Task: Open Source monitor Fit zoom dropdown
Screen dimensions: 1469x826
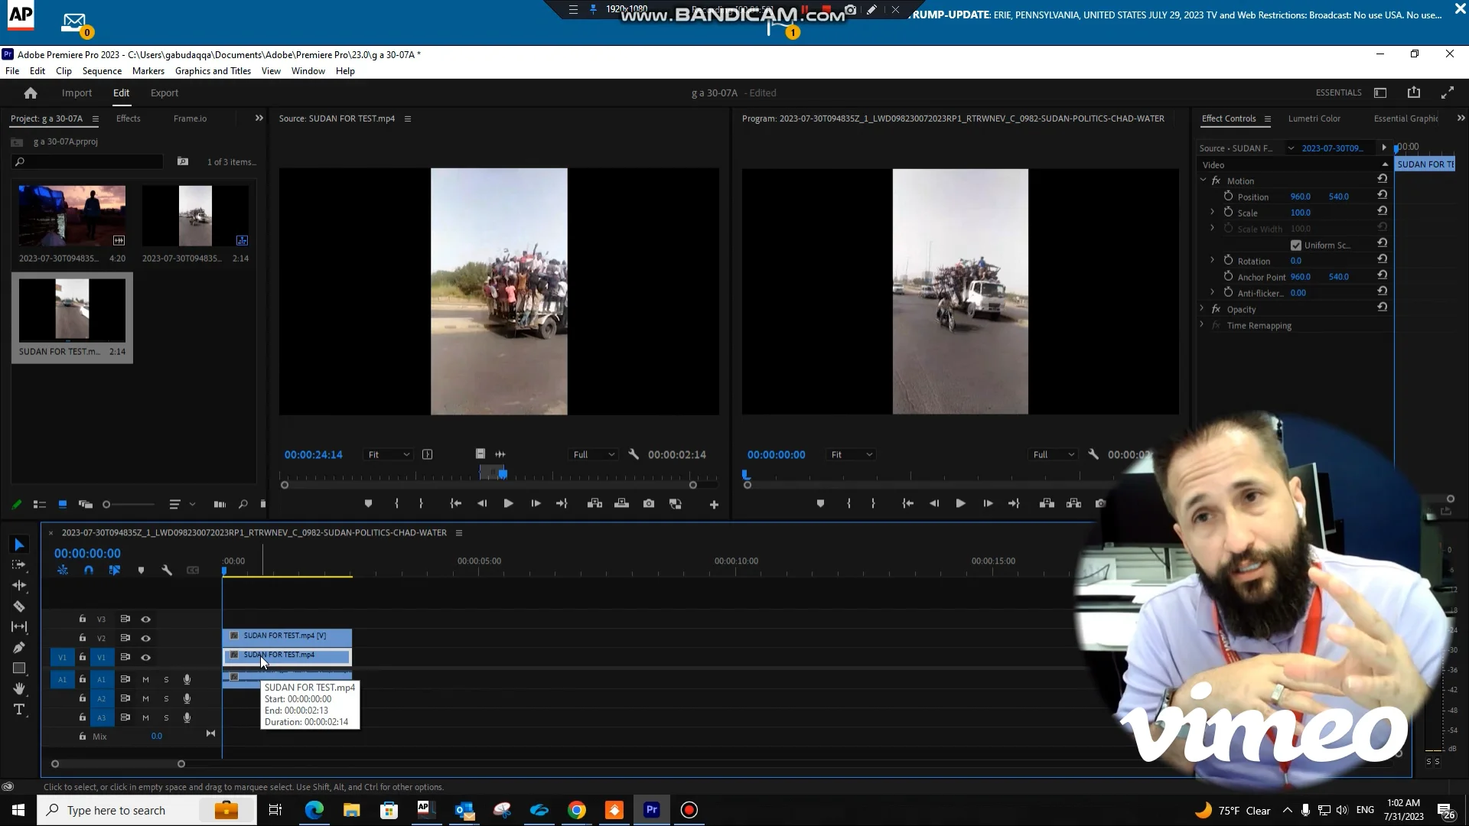Action: [388, 454]
